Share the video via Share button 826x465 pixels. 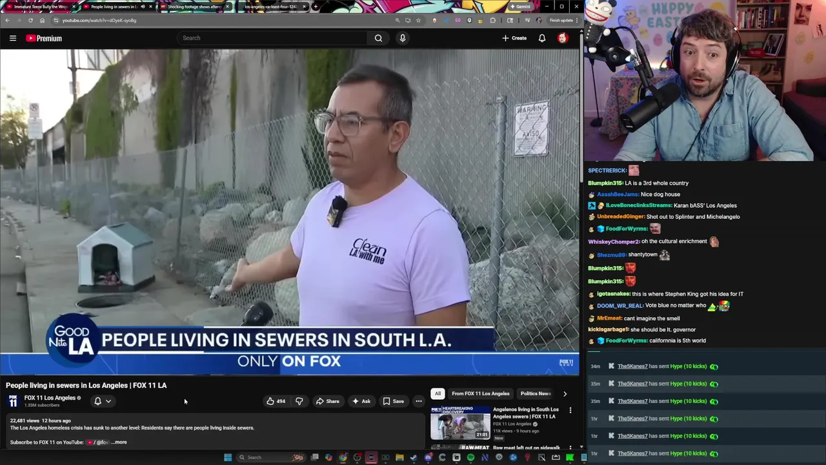pos(327,401)
